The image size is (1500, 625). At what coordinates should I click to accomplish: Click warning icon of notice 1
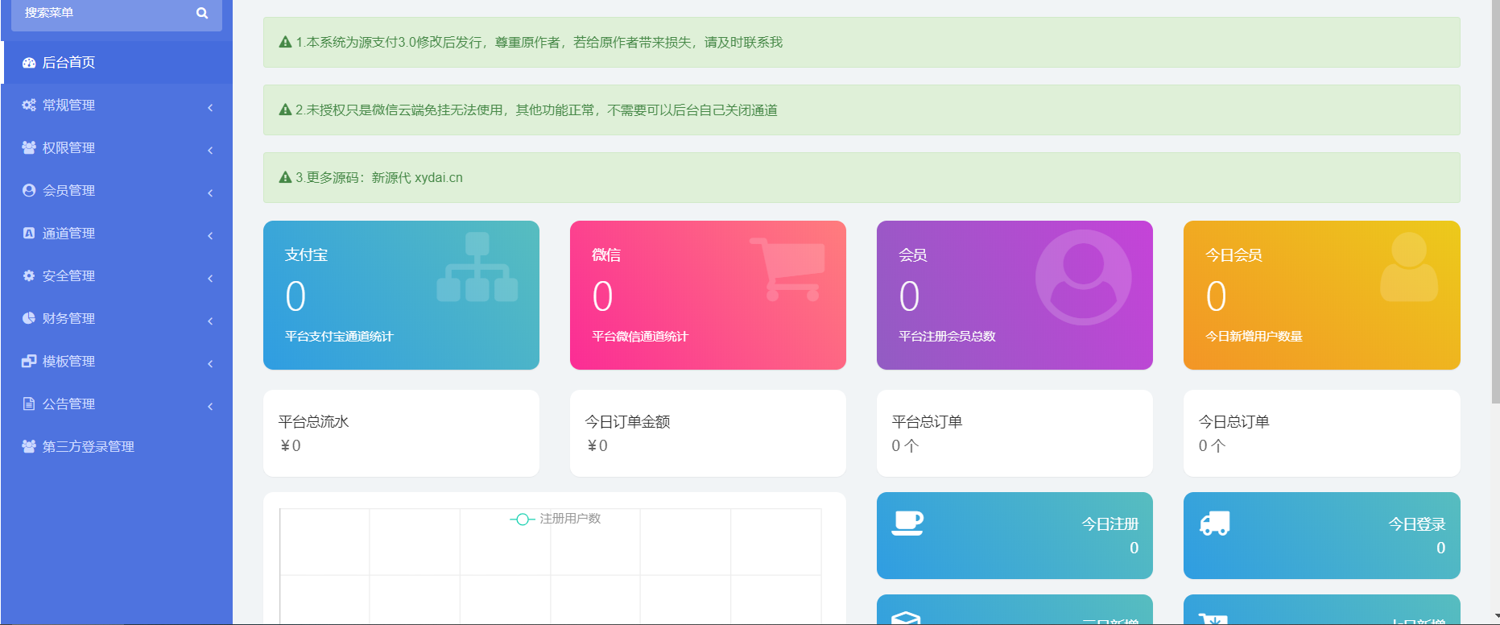[285, 43]
